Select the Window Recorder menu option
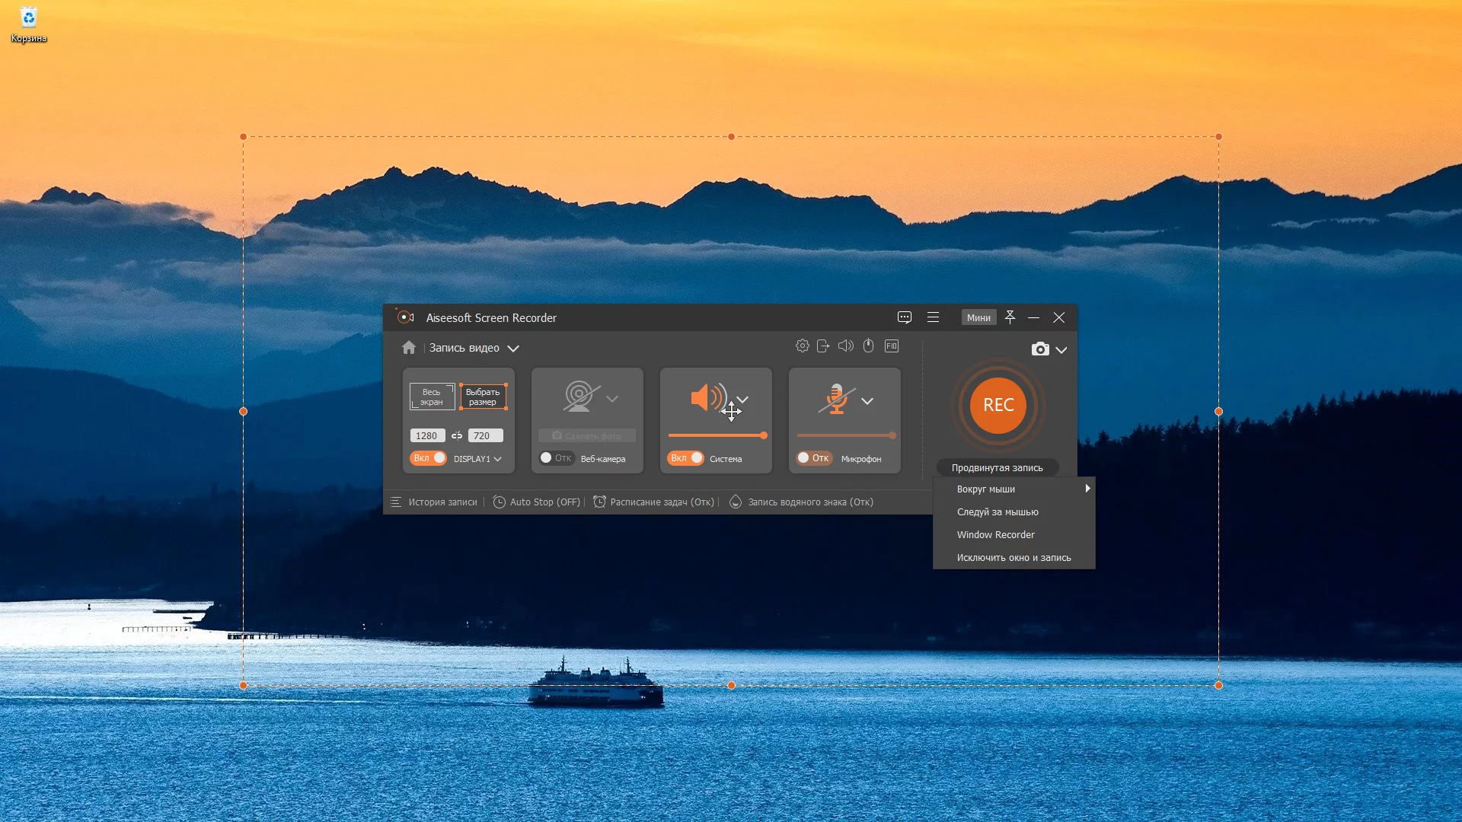 coord(996,534)
